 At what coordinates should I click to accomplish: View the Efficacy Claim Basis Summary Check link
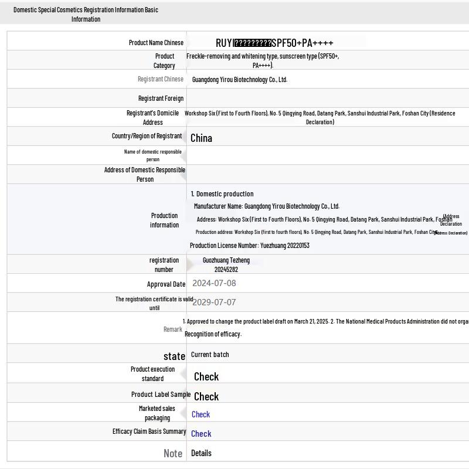click(201, 434)
